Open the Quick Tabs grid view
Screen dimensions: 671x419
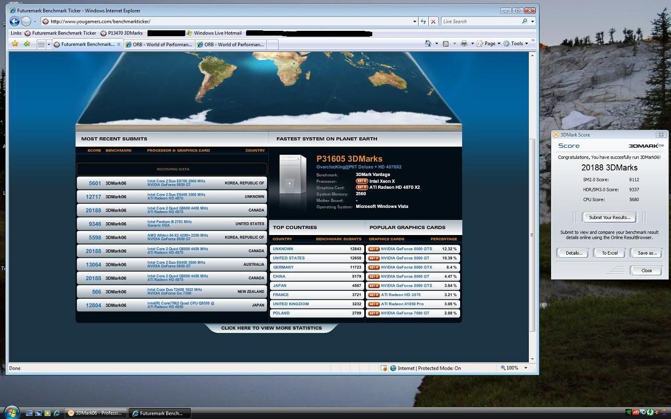tap(41, 44)
